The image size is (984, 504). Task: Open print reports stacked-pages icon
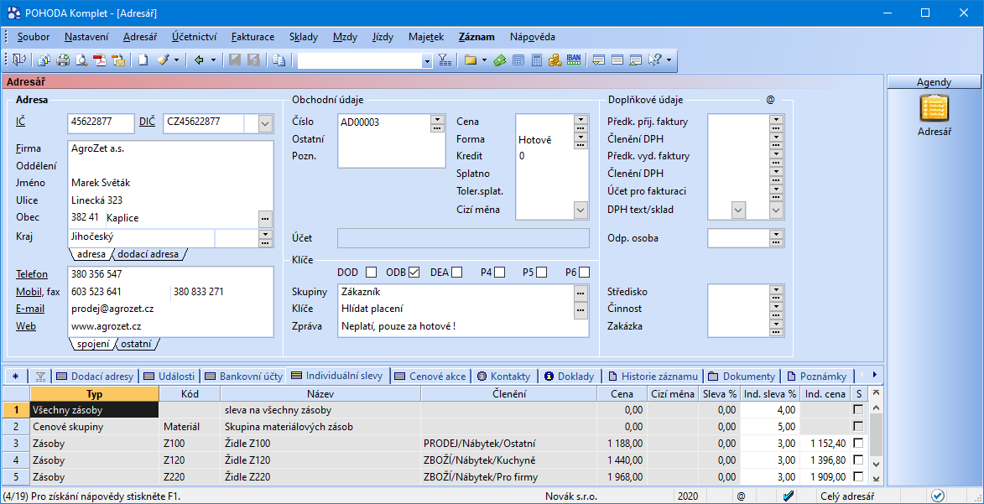44,60
